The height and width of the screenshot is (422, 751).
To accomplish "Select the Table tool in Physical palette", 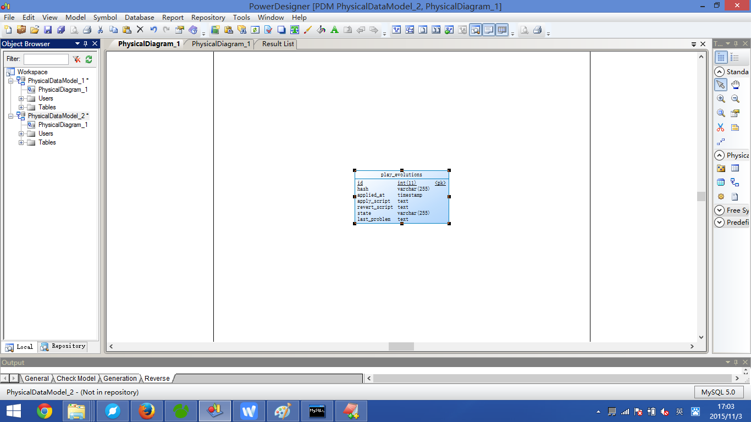I will point(735,168).
